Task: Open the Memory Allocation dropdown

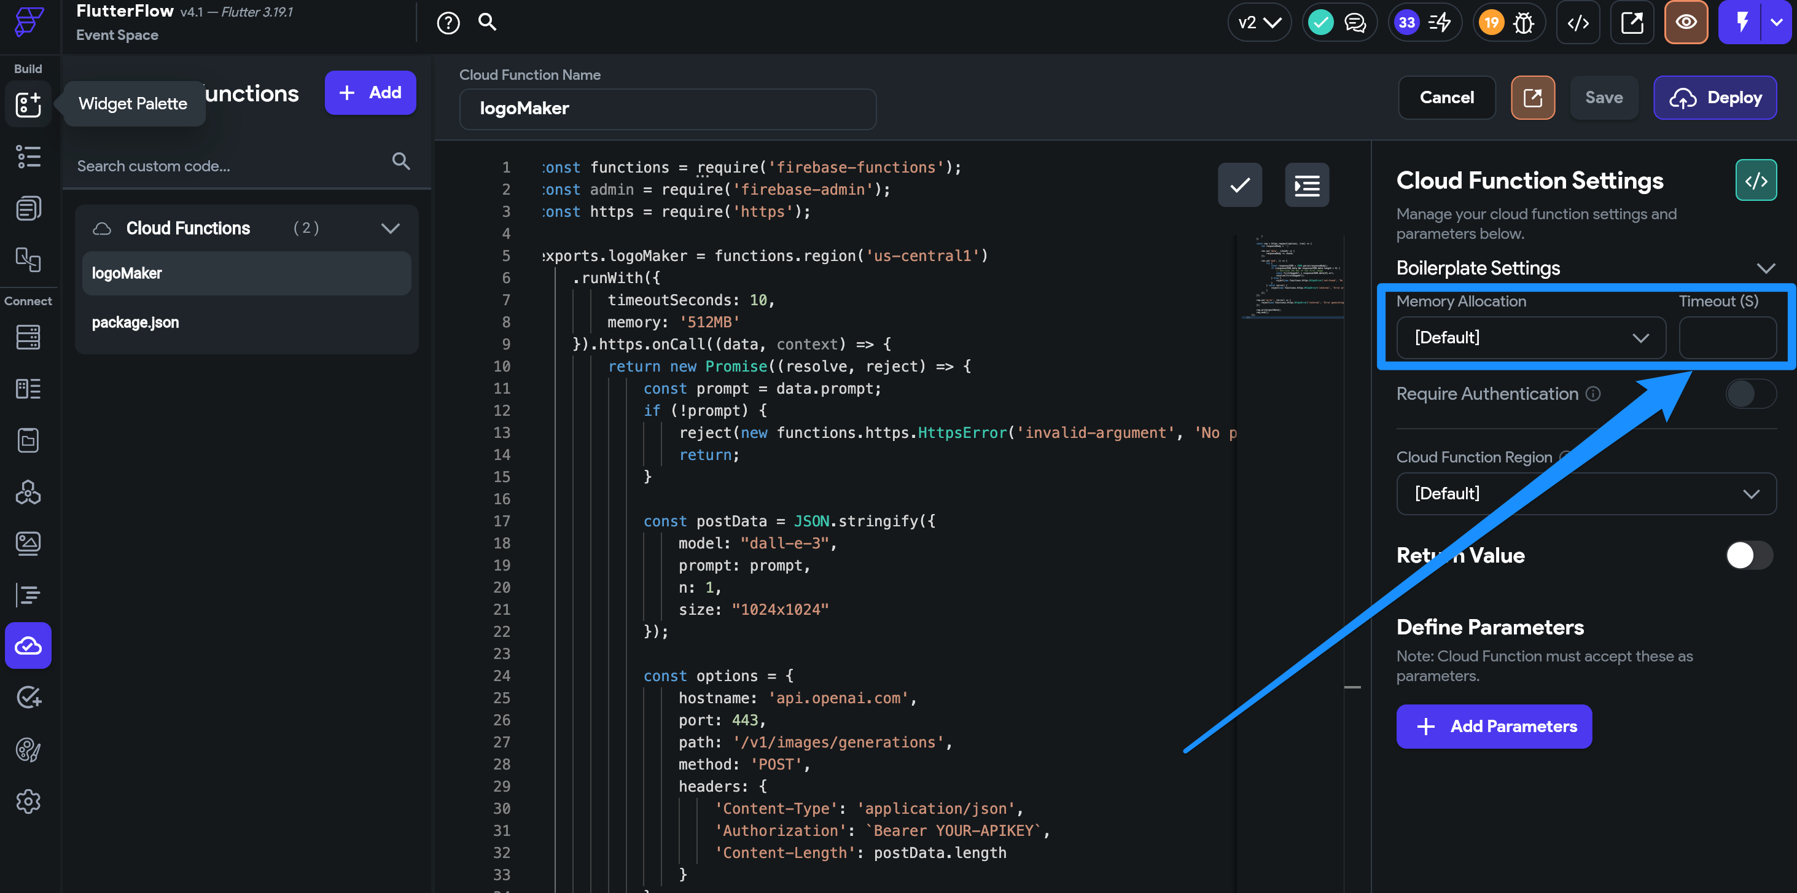Action: pyautogui.click(x=1530, y=338)
